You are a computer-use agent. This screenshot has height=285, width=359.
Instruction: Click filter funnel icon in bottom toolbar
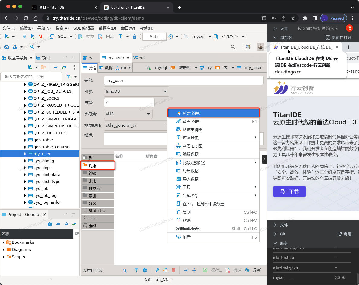136,270
